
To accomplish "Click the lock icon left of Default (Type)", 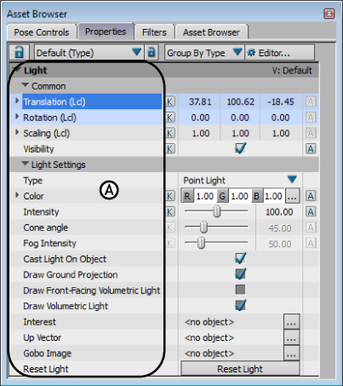I will [19, 52].
